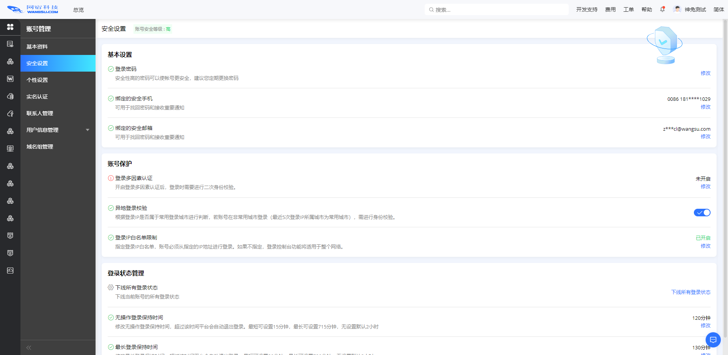Screen dimensions: 728x355
Task: Open 费用 in header
Action: point(610,9)
